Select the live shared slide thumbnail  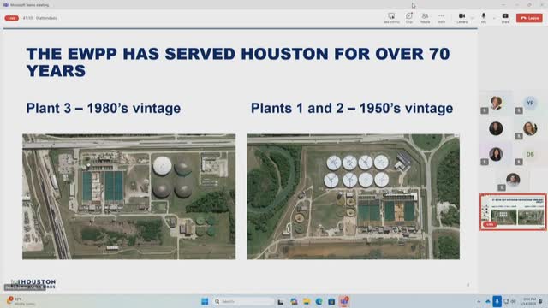point(513,212)
